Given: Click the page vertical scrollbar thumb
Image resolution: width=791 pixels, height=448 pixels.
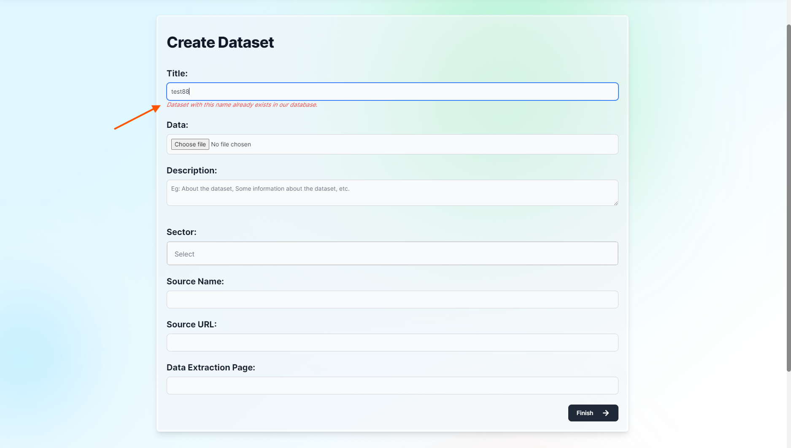Looking at the screenshot, I should 788,197.
